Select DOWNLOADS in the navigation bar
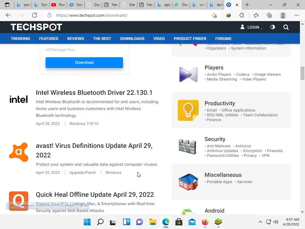305x229 pixels. click(132, 38)
